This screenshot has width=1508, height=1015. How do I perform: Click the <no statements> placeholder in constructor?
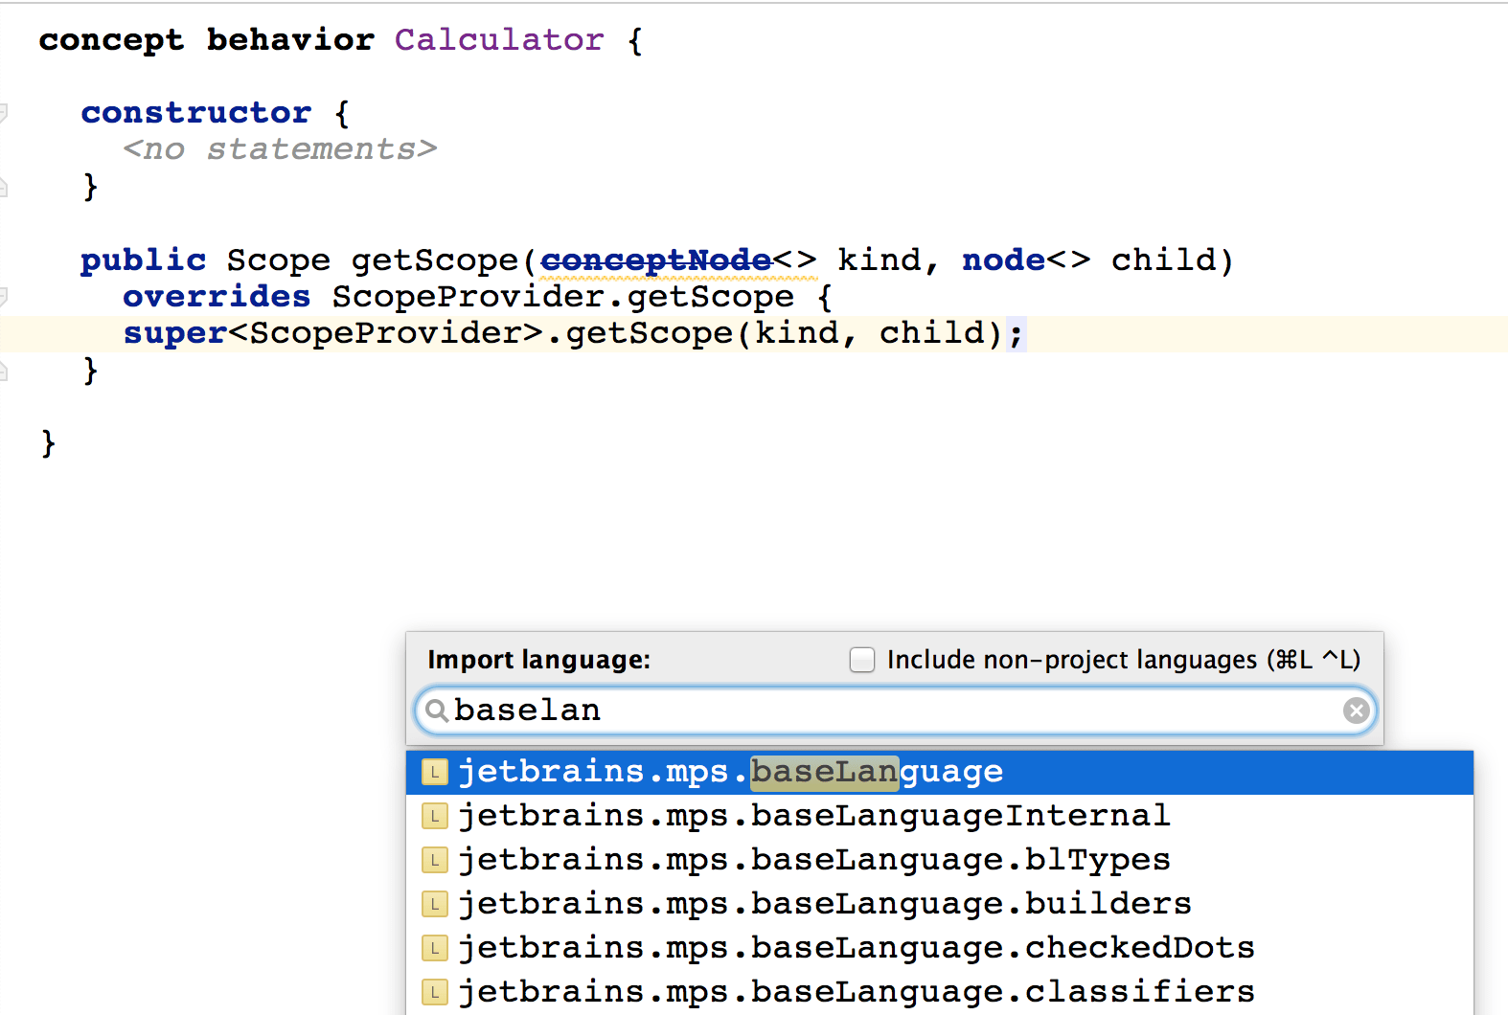pos(280,149)
